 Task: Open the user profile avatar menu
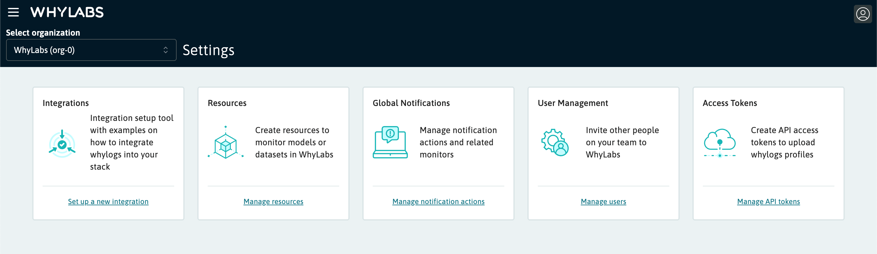point(863,14)
